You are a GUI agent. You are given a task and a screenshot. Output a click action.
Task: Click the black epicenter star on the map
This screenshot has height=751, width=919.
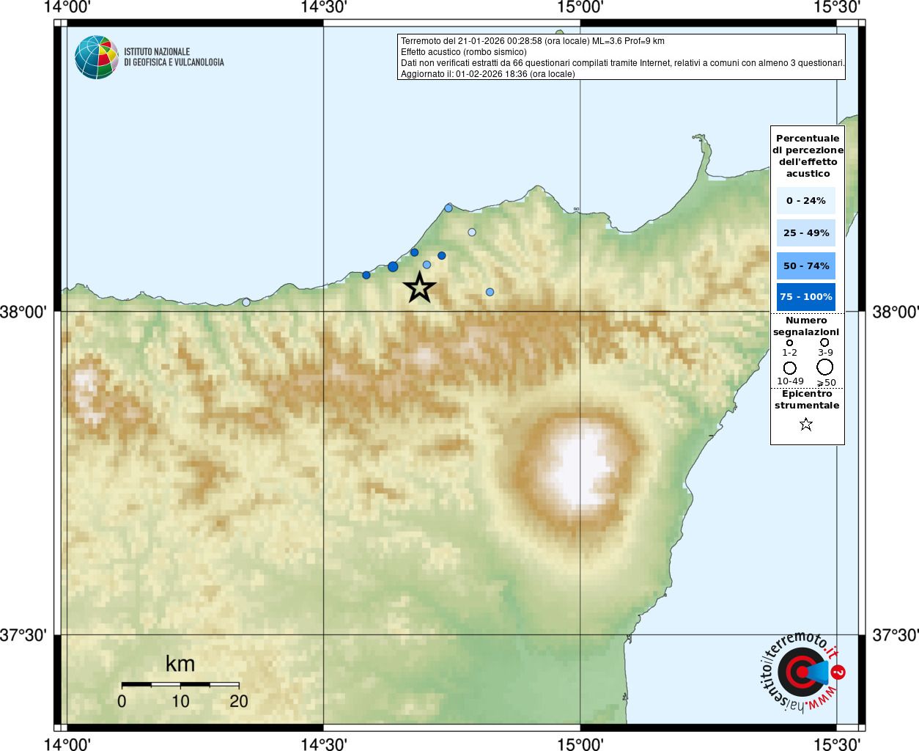pyautogui.click(x=419, y=287)
